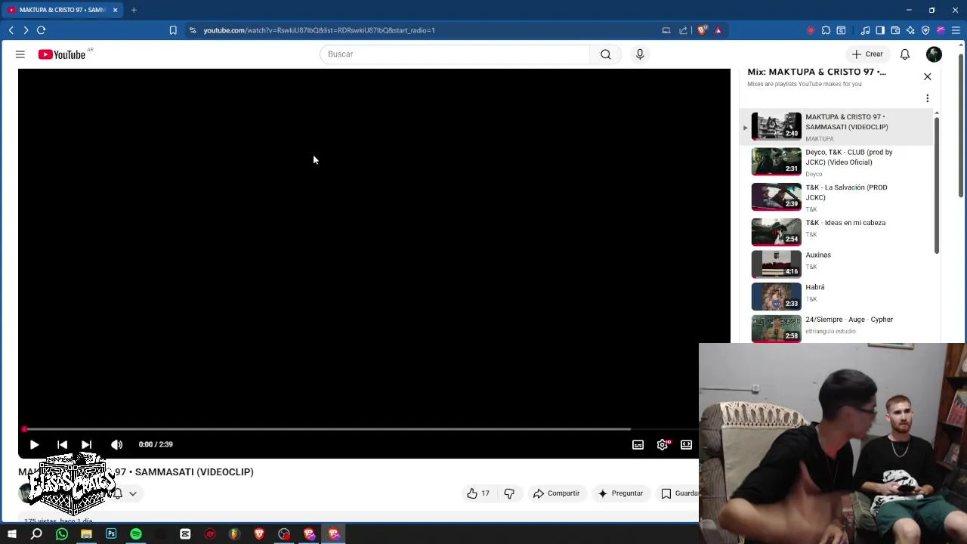Open the YouTube account avatar menu

click(935, 54)
